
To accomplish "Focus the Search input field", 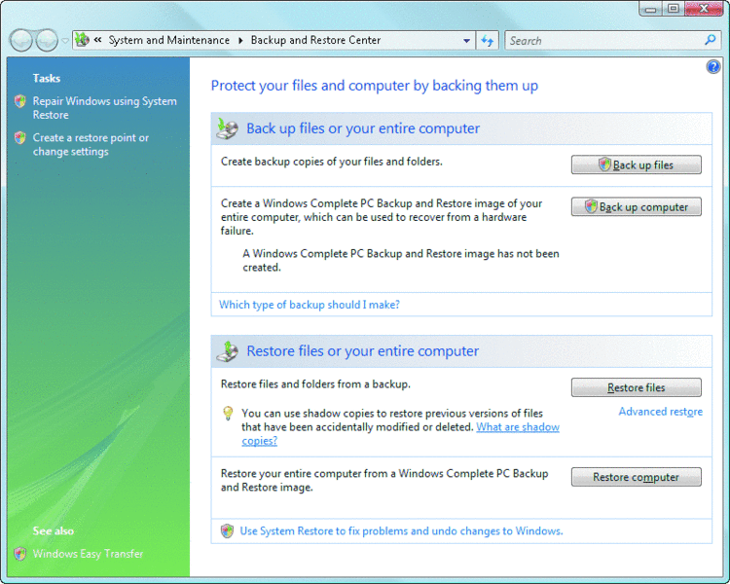I will [605, 41].
